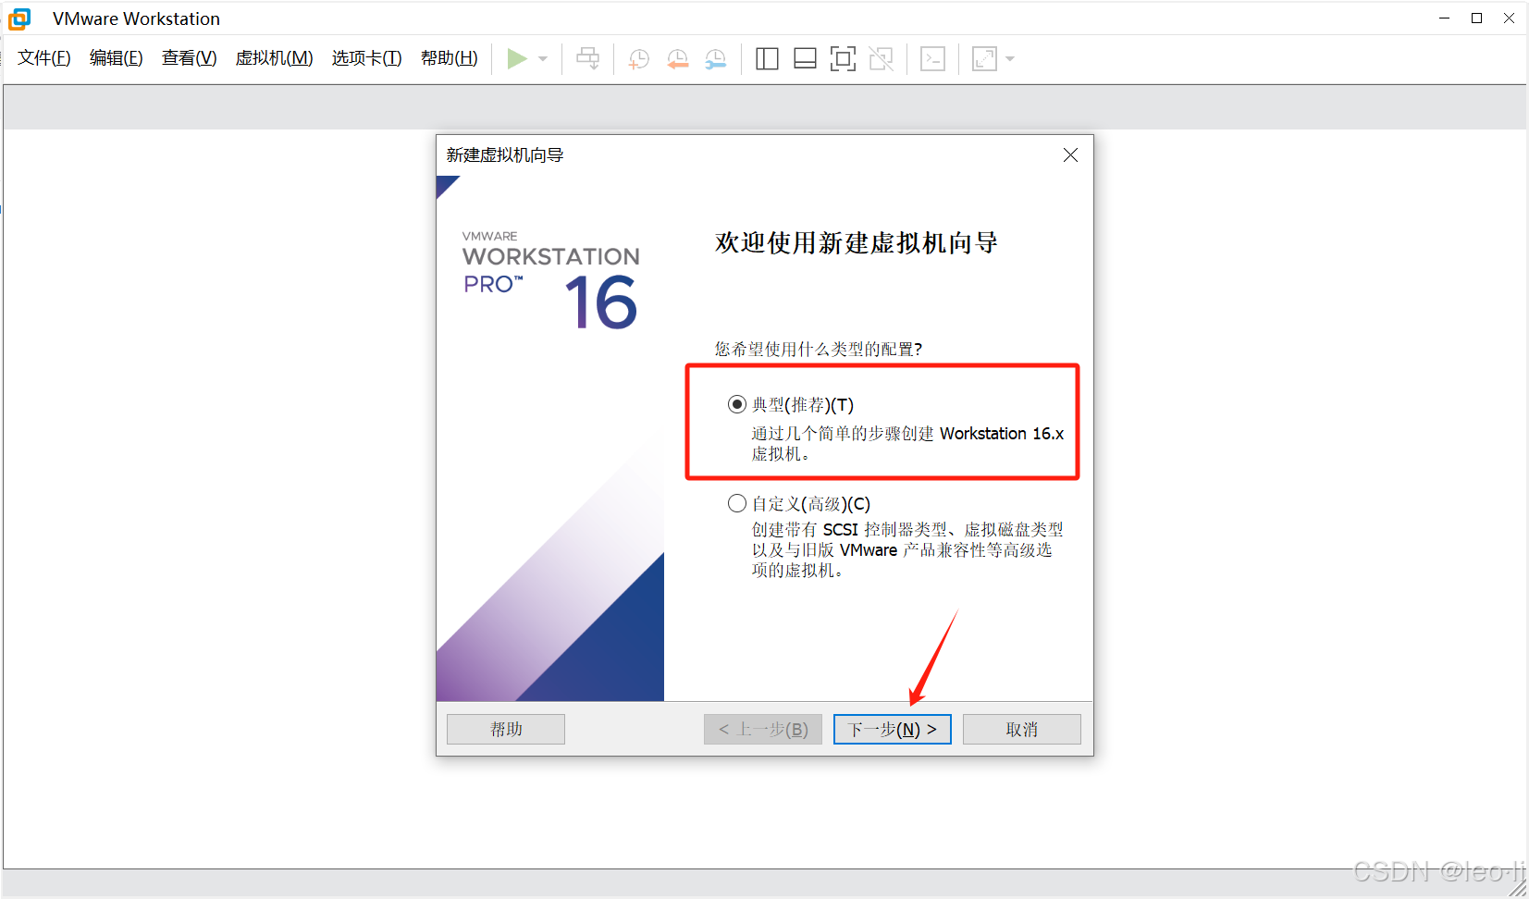Screen dimensions: 1529x899
Task: Open the 文件(F) menu
Action: pyautogui.click(x=44, y=58)
